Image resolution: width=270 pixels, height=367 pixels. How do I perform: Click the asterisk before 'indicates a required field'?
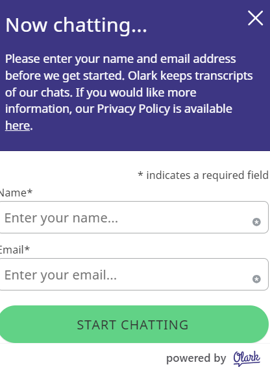pyautogui.click(x=140, y=174)
